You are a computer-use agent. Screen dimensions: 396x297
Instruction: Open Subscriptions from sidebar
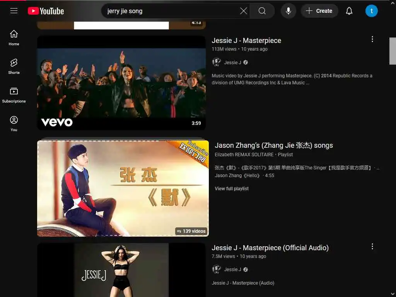(14, 95)
